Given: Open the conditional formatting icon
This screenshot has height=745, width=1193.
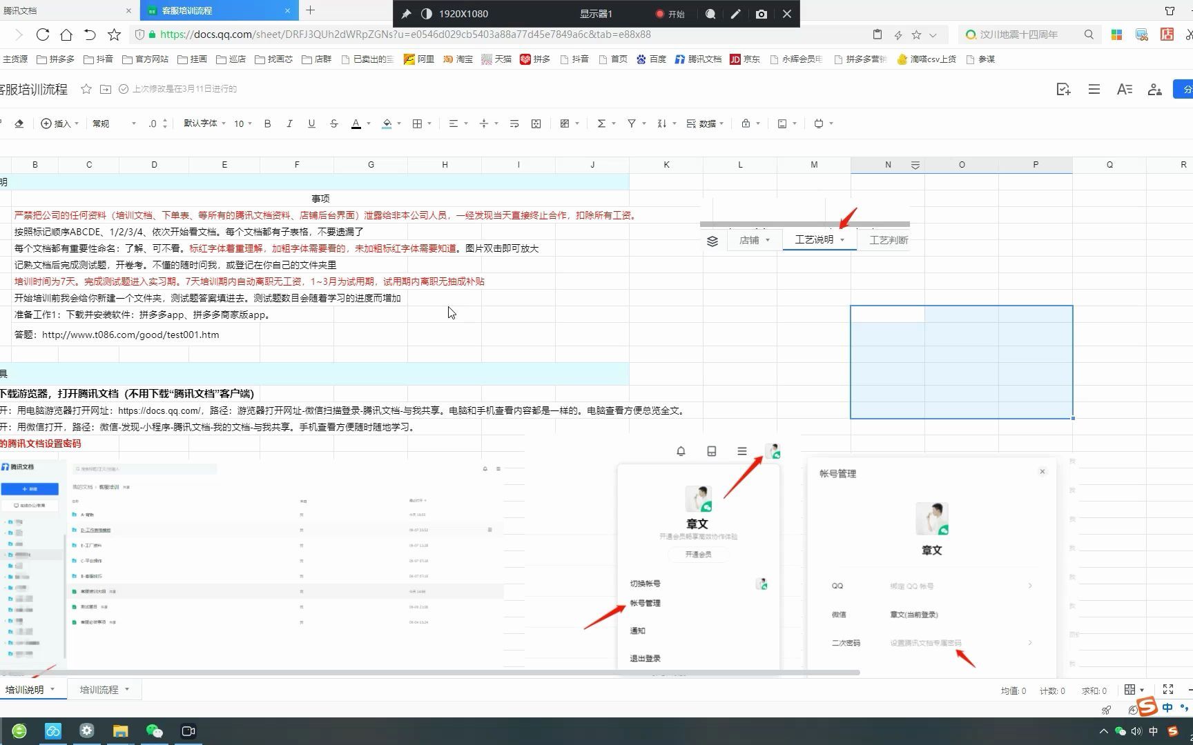Looking at the screenshot, I should tap(565, 123).
